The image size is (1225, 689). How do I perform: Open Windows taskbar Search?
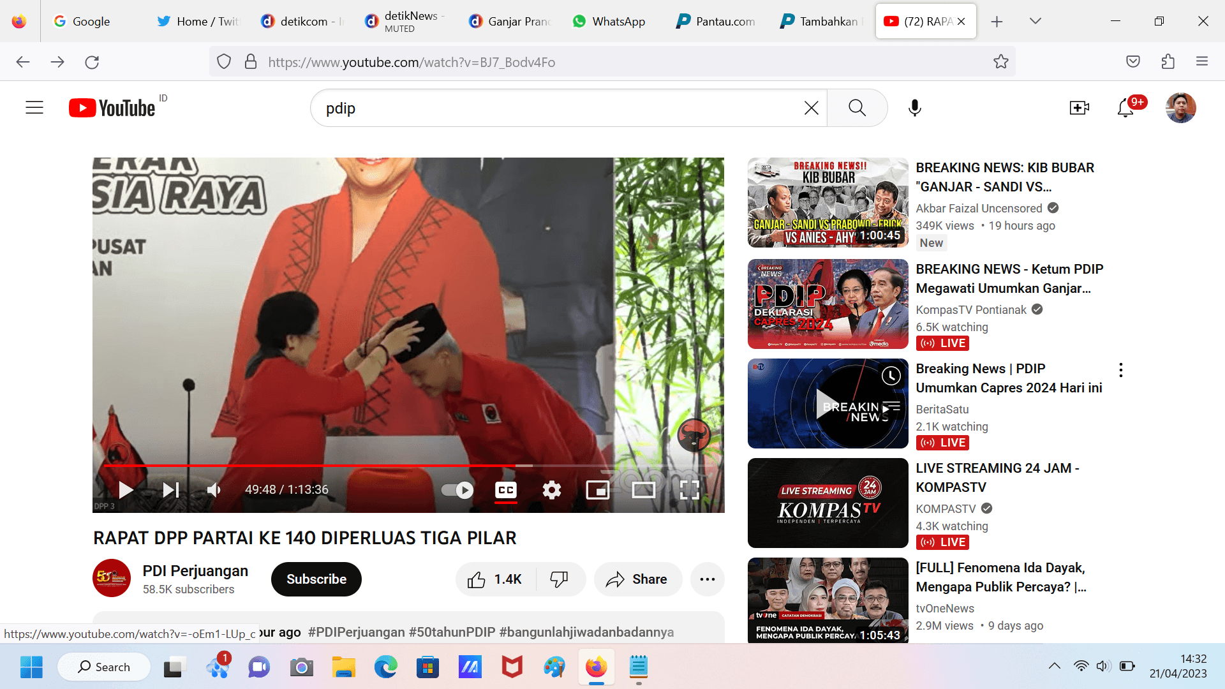(104, 667)
